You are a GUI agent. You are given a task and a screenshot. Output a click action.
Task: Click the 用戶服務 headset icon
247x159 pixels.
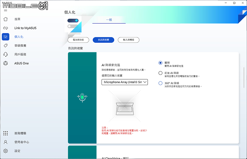click(x=6, y=54)
